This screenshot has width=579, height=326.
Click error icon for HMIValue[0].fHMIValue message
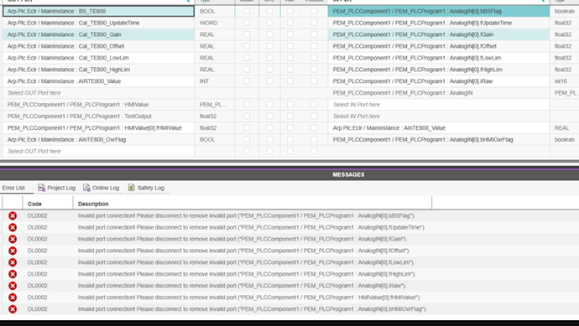pos(13,298)
